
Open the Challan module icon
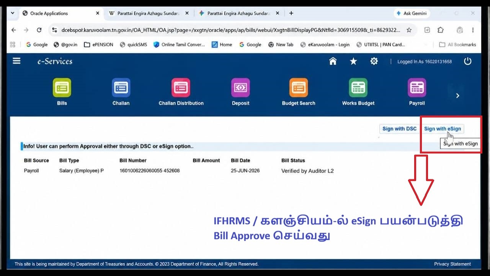pos(121,87)
